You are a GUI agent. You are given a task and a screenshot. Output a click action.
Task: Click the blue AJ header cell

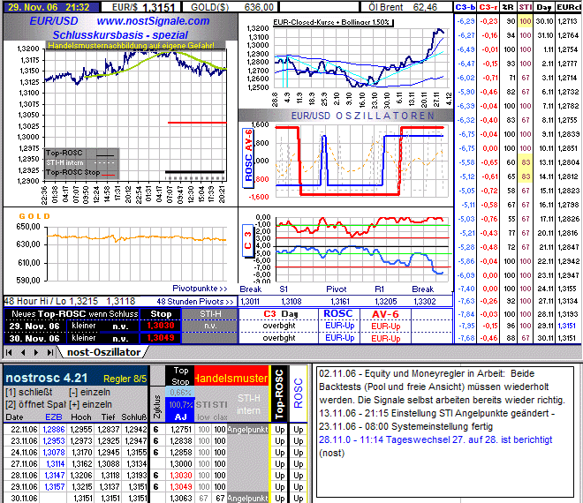tap(180, 417)
